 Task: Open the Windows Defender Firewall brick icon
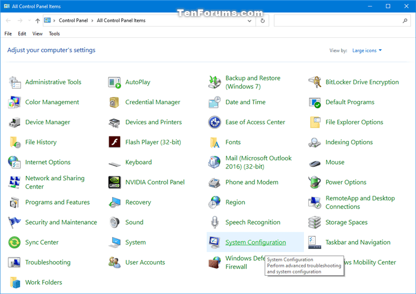pos(215,262)
